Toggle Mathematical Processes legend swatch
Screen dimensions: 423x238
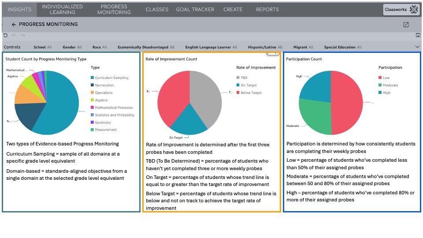click(92, 108)
